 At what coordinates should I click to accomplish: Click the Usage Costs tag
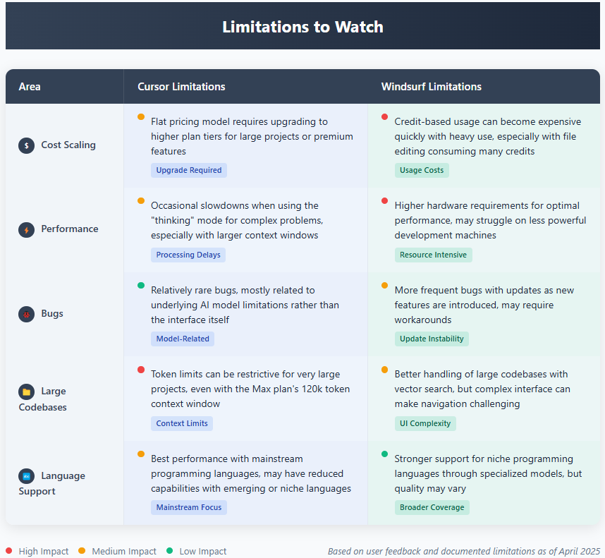tap(422, 170)
